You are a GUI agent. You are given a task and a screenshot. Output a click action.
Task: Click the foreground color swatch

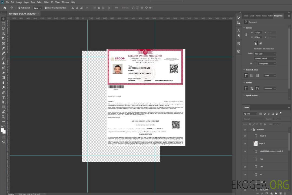(x=2, y=130)
